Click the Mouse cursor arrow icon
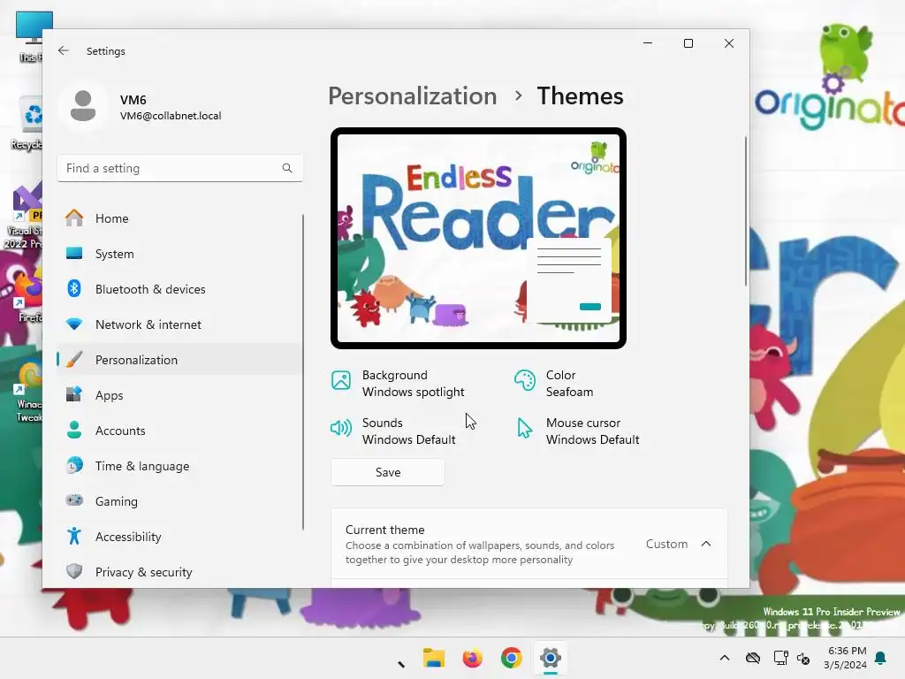The height and width of the screenshot is (679, 905). (x=525, y=428)
